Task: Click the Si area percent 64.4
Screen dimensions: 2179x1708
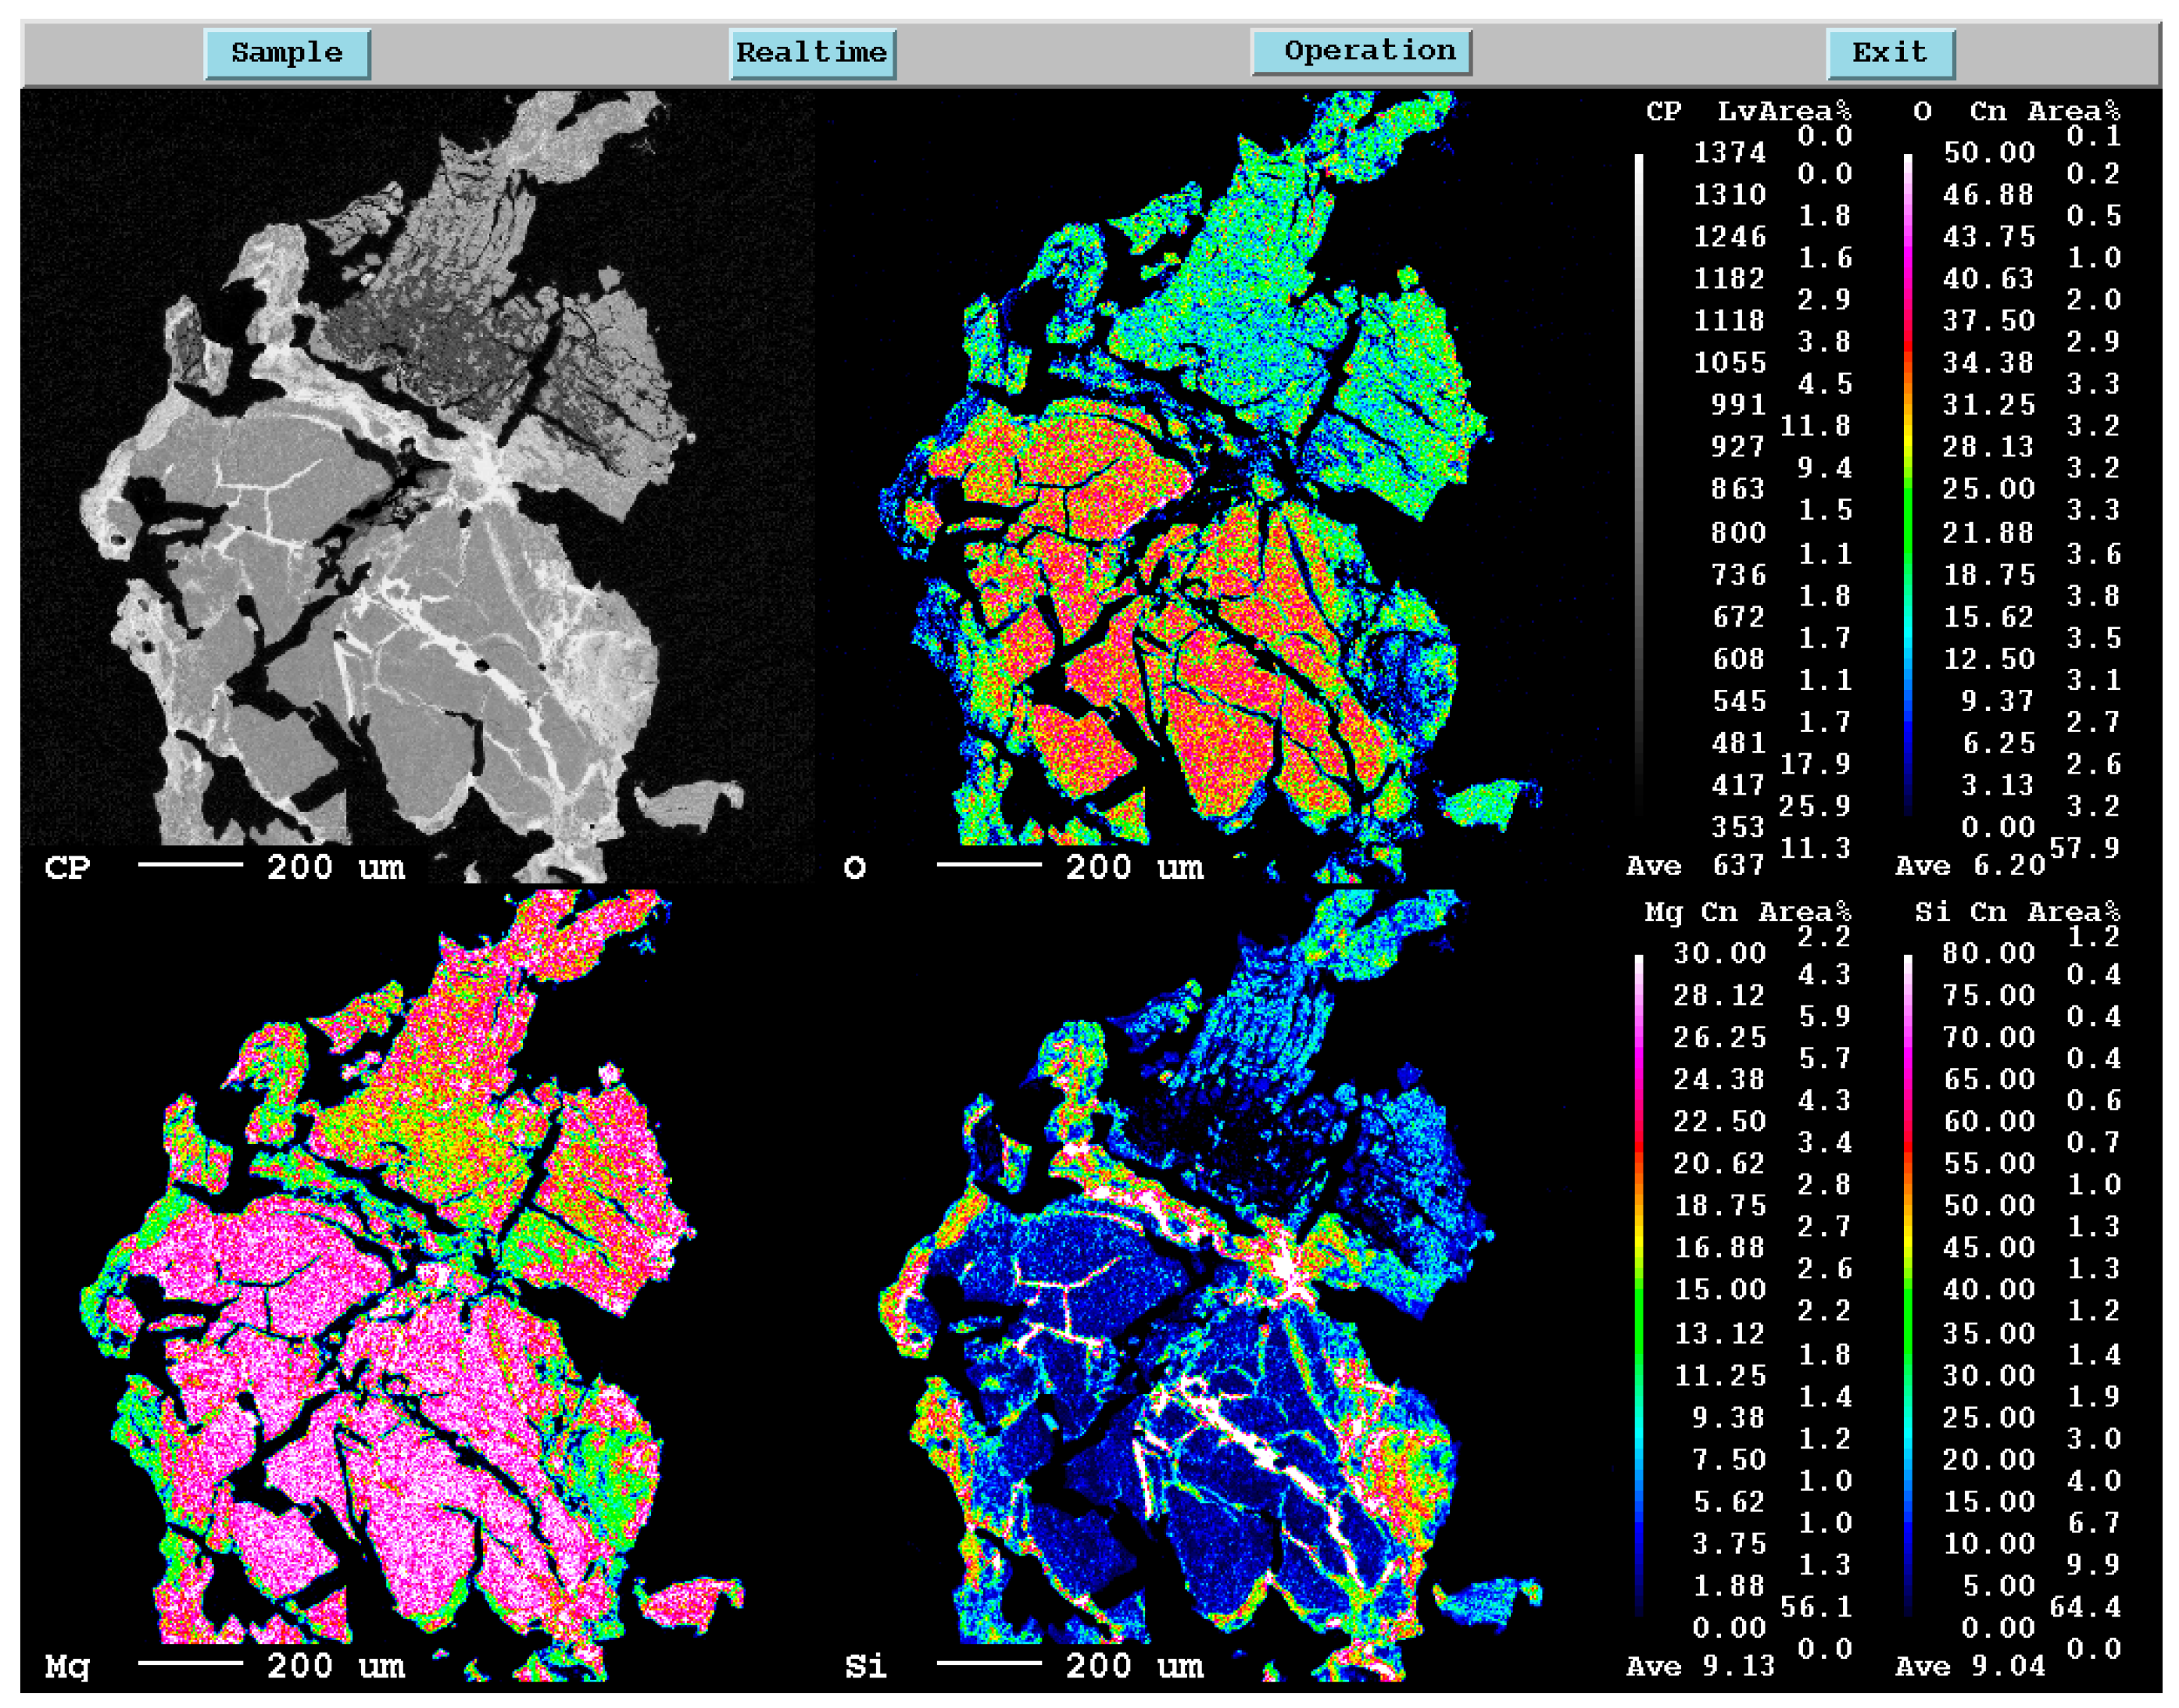Action: coord(2084,1607)
